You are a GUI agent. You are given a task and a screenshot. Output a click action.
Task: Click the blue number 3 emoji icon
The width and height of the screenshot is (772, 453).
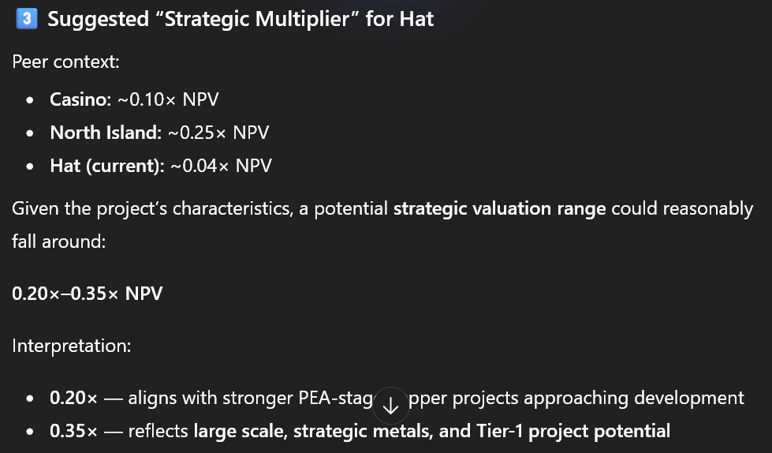point(26,19)
